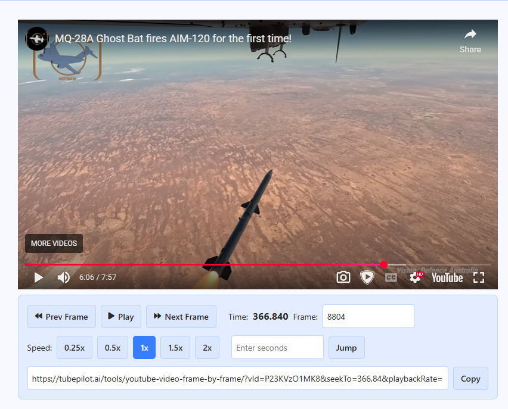Click the channel avatar in video header
508x409 pixels.
click(37, 38)
